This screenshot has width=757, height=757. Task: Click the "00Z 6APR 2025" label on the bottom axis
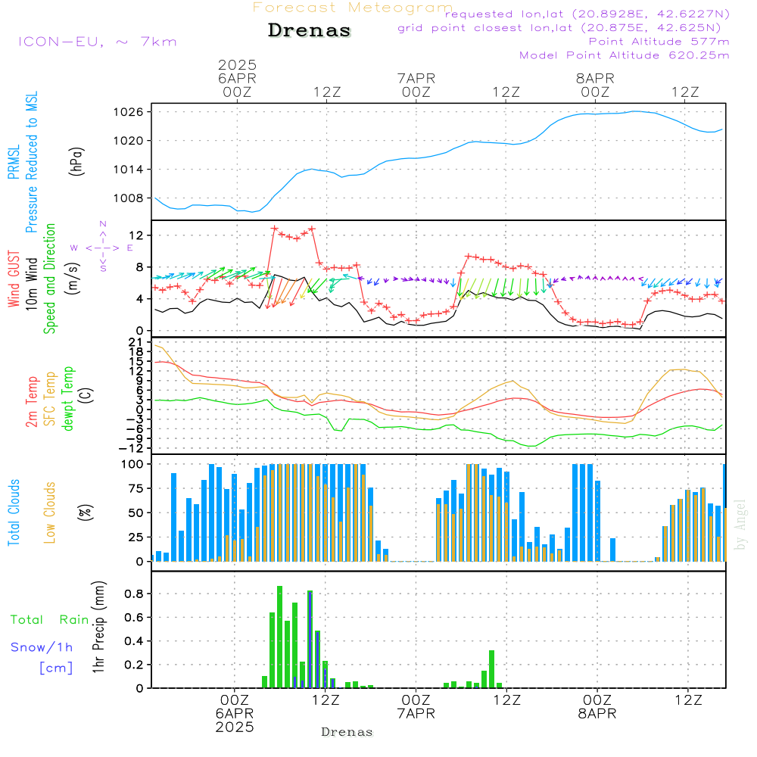[x=235, y=714]
